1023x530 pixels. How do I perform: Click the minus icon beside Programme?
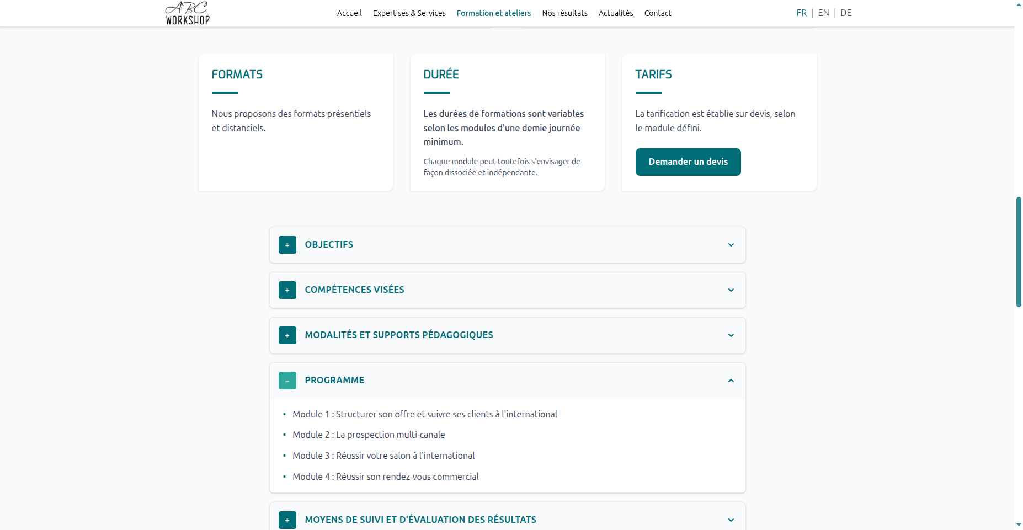click(x=287, y=381)
